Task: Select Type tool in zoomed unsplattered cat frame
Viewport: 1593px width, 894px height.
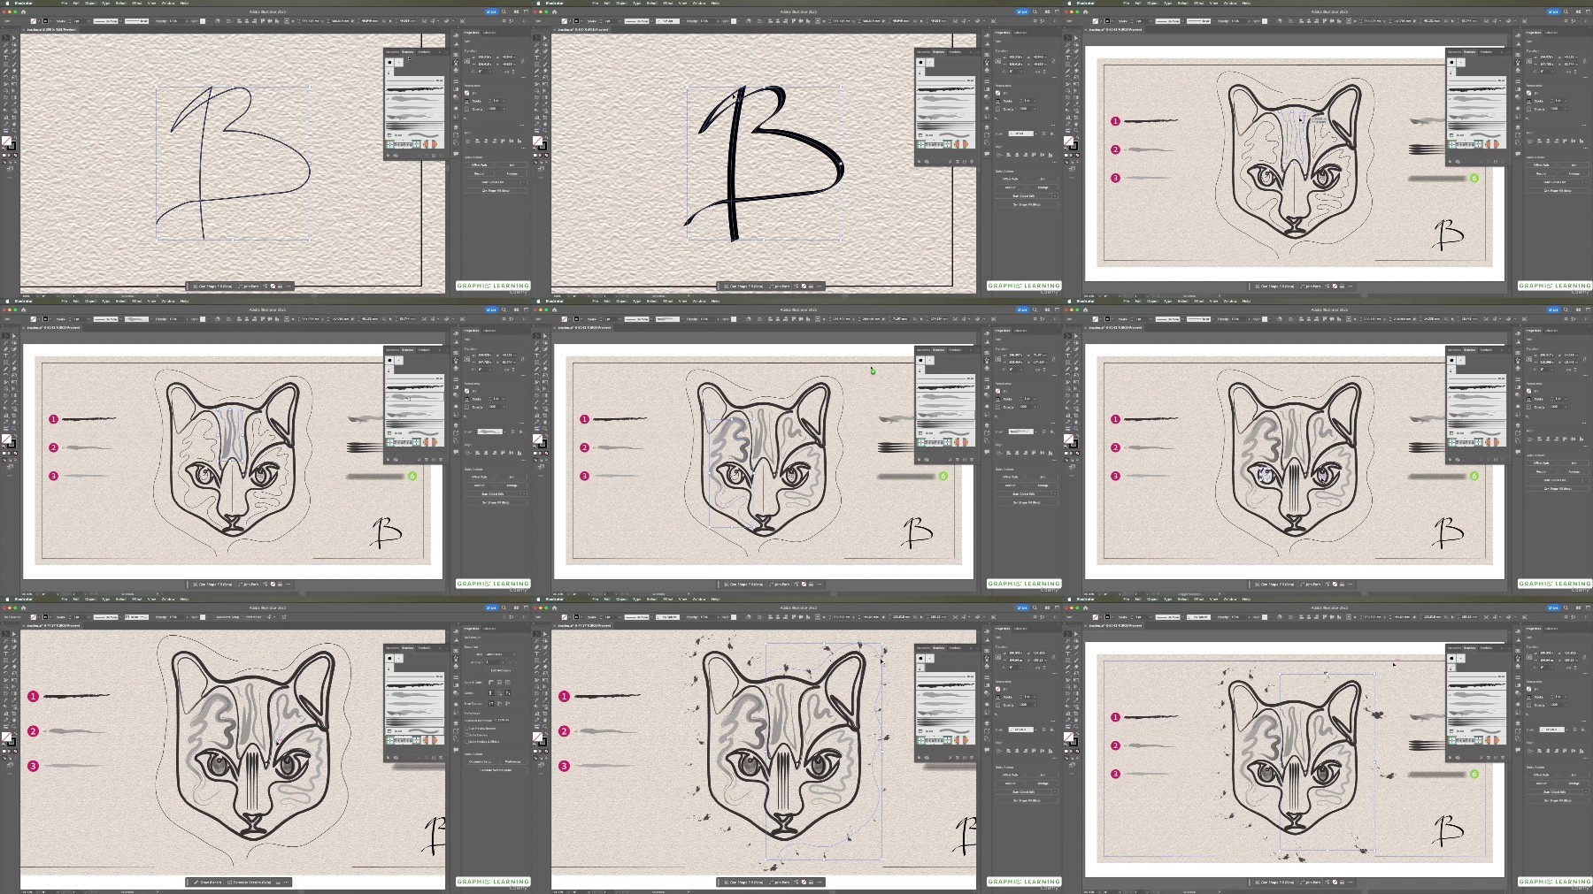Action: coord(5,653)
